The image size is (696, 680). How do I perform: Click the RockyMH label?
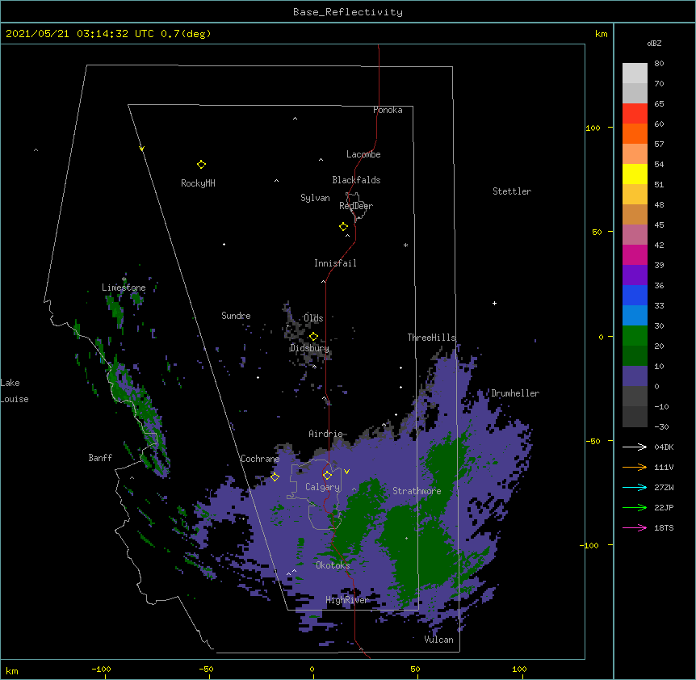coord(198,183)
